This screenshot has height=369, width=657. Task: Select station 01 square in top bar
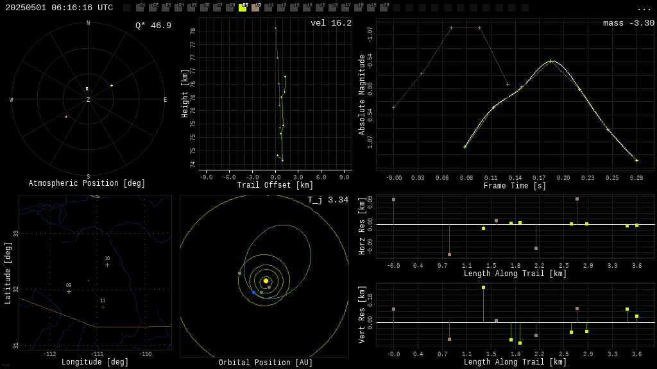pos(140,8)
